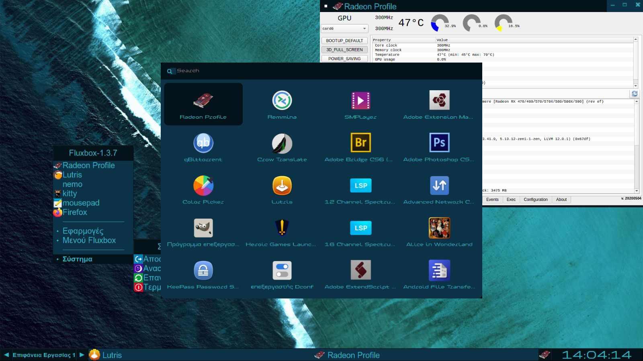Open Crow Translate application

point(282,147)
